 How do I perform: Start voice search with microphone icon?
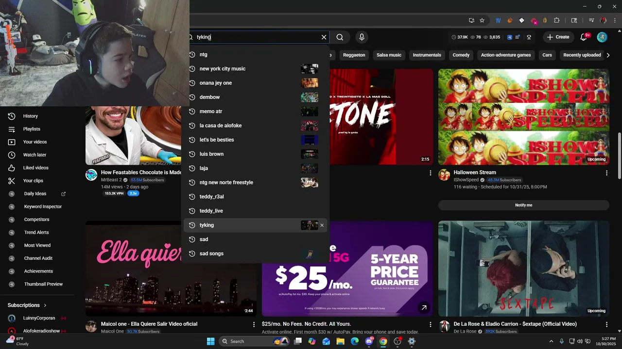[x=362, y=37]
